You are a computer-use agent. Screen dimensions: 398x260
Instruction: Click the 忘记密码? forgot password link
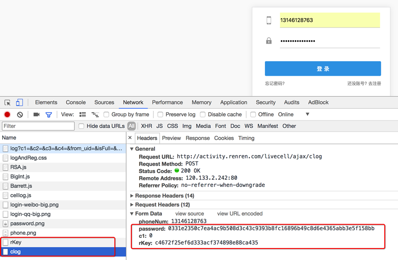[x=275, y=83]
